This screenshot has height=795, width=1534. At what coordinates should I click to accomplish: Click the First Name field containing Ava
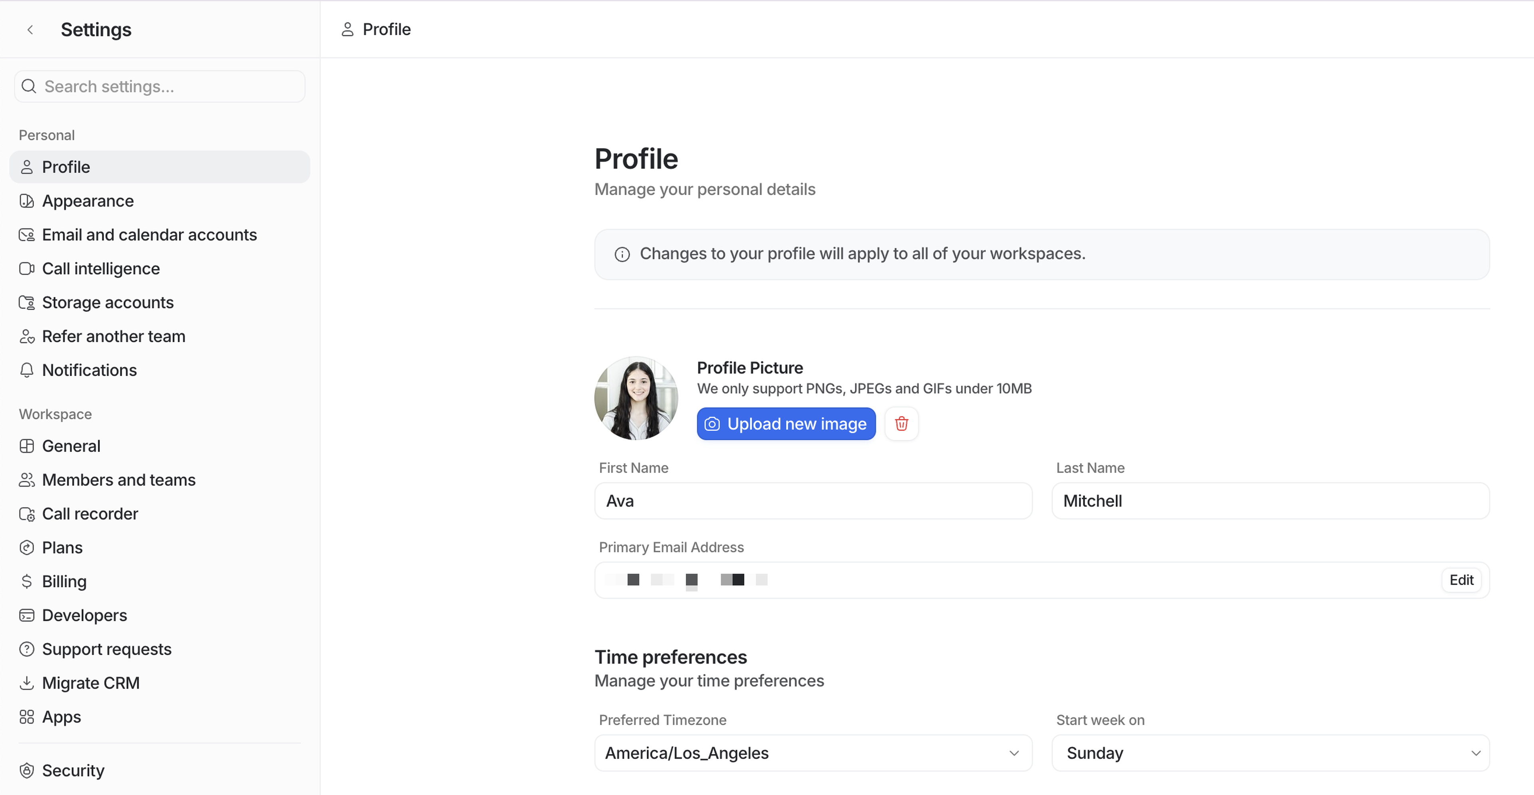813,501
